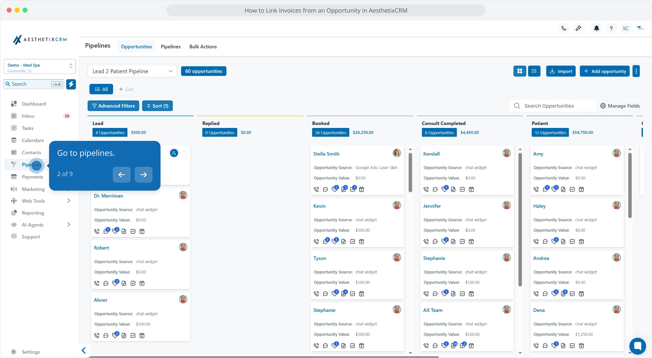Viewport: 652px width, 358px height.
Task: Click the lightning quick actions icon
Action: tap(71, 84)
